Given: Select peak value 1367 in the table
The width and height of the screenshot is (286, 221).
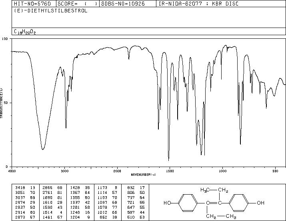Looking at the screenshot, I should [x=75, y=193].
